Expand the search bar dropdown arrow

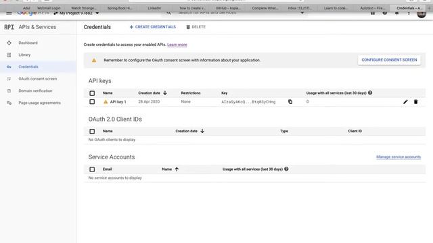302,13
